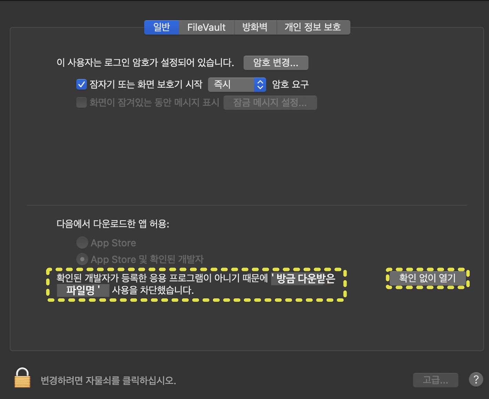Open help with the question mark button
Viewport: 489px width, 399px height.
click(476, 380)
